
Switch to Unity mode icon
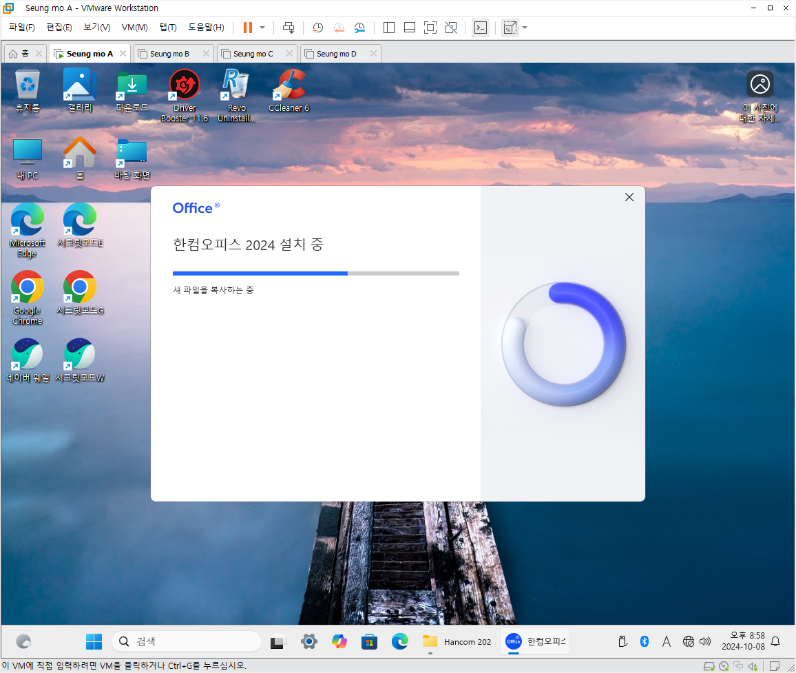pos(451,28)
